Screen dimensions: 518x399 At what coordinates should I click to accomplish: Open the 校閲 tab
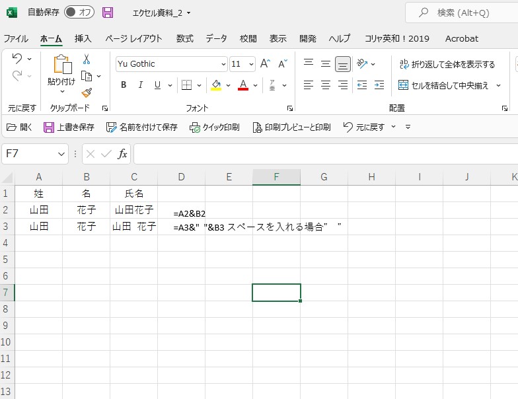(248, 38)
